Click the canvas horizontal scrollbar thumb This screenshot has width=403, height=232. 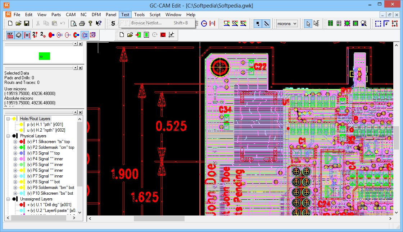click(x=159, y=218)
